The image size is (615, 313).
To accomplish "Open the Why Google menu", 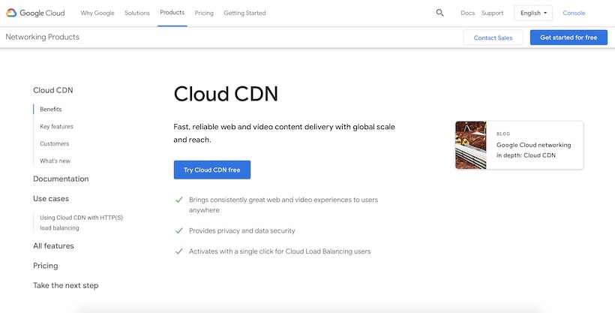I will 97,13.
